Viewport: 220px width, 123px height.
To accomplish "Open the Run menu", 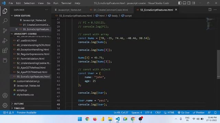I will [56, 3].
